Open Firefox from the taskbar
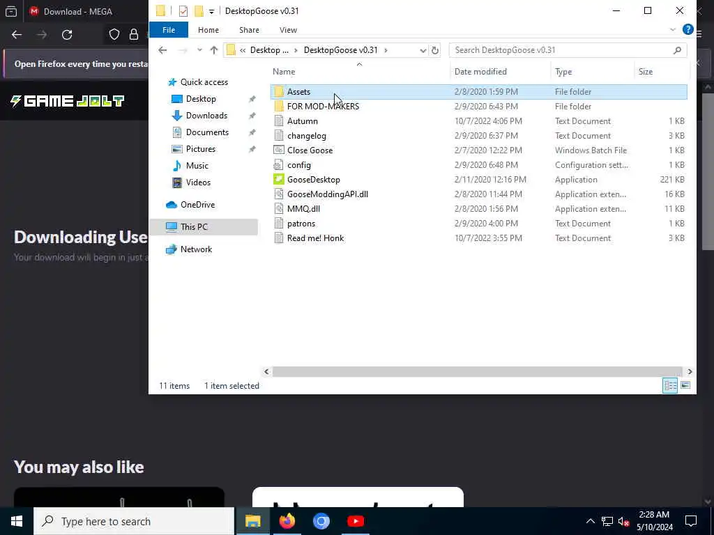 (287, 521)
